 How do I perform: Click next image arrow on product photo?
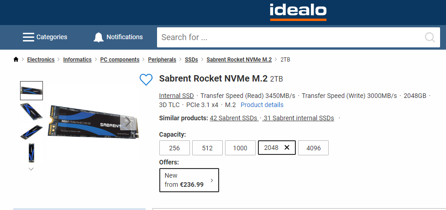coord(129,122)
